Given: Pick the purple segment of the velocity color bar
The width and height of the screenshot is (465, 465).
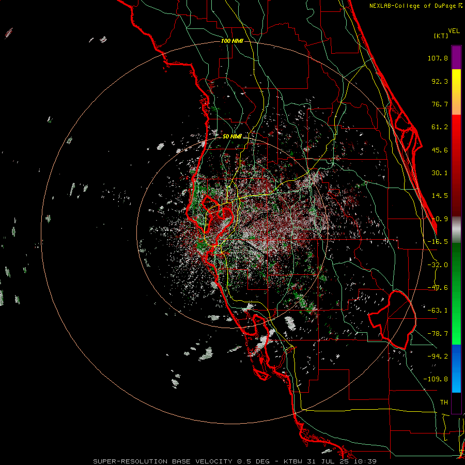Looking at the screenshot, I should (456, 57).
